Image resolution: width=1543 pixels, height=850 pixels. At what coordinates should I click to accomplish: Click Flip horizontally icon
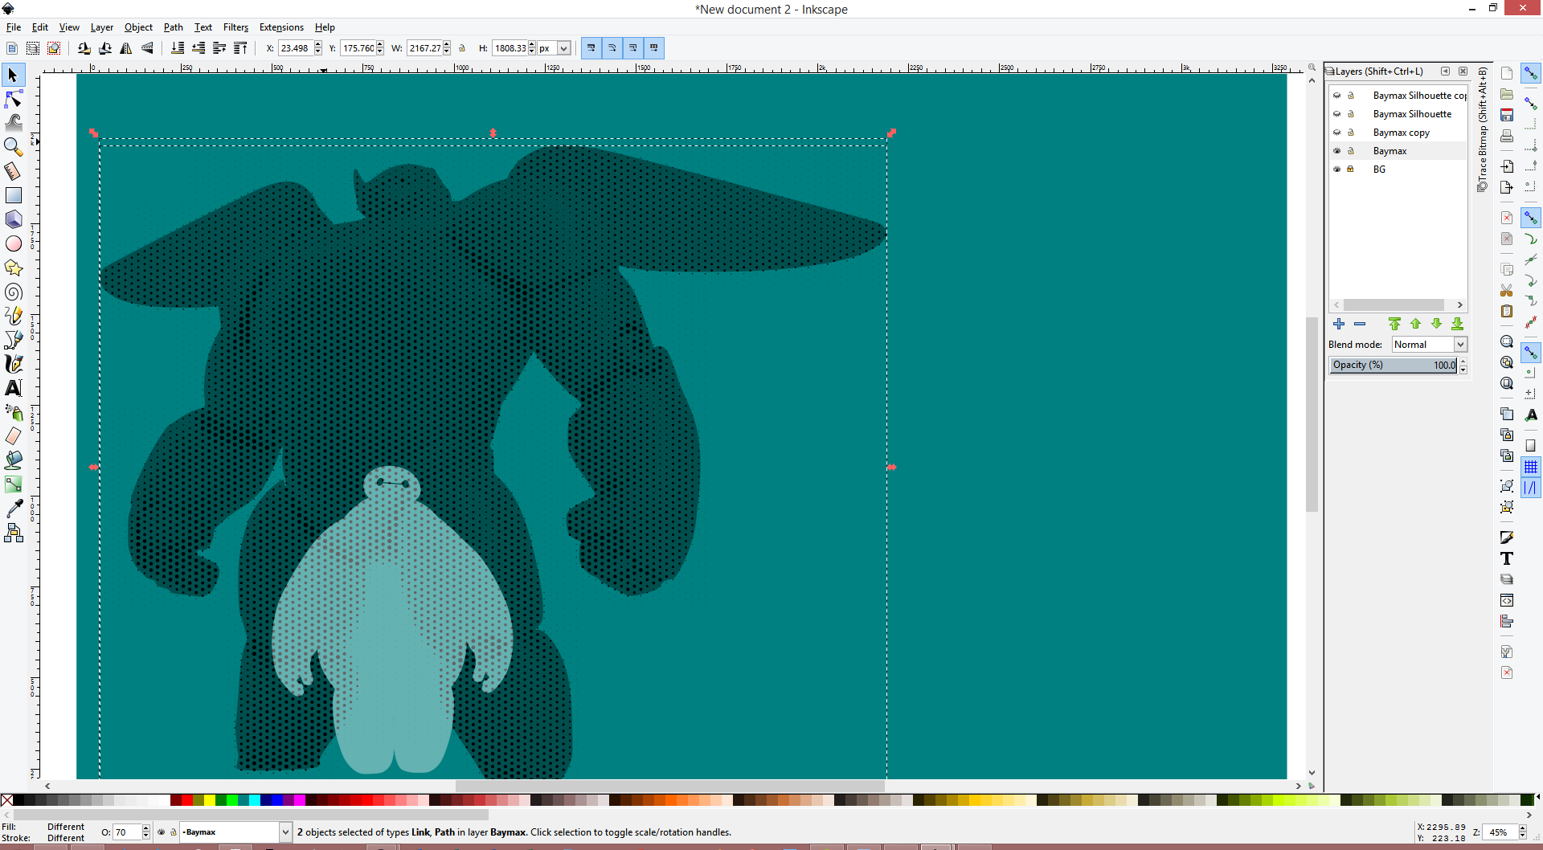tap(126, 48)
